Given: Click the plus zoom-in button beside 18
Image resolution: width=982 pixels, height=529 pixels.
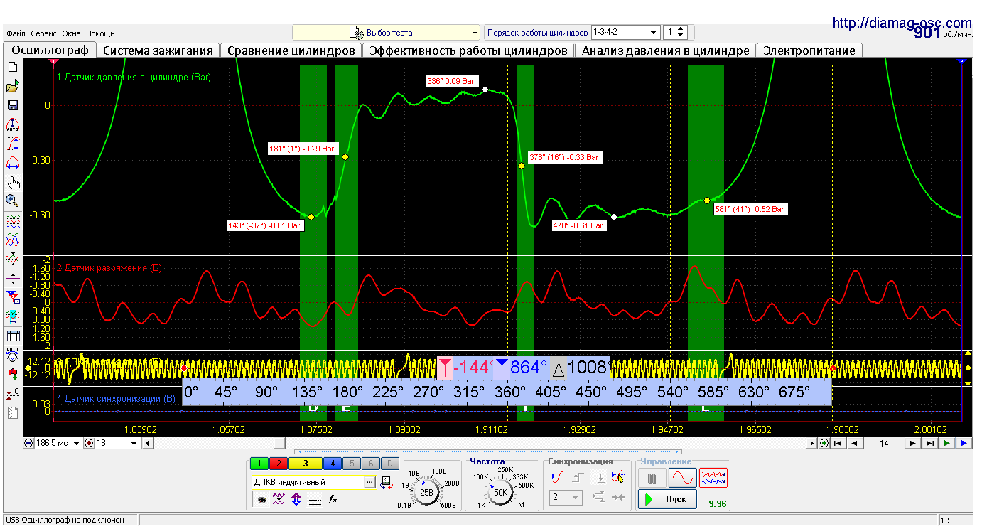Looking at the screenshot, I should click(x=89, y=443).
